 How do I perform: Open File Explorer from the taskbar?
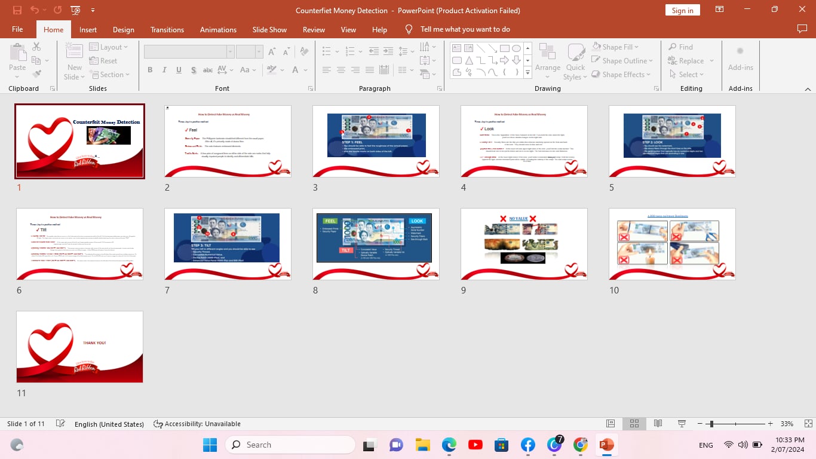pos(423,445)
